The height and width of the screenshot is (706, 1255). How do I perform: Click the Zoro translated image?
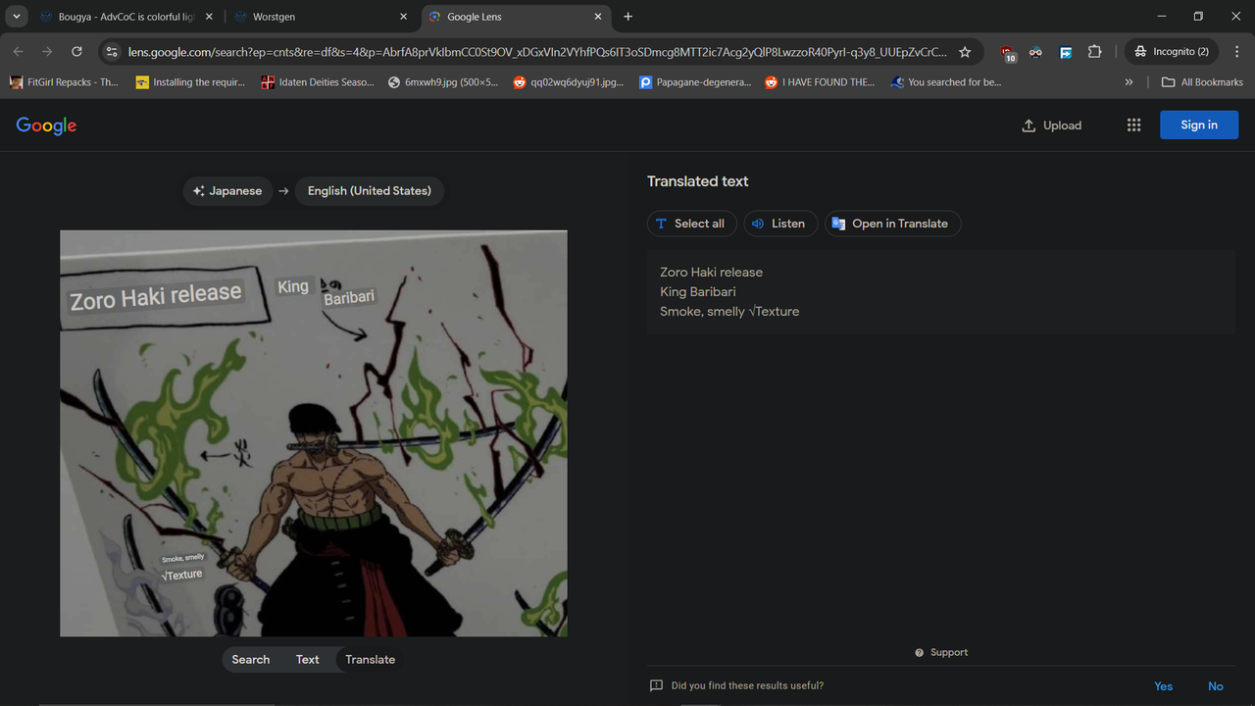(314, 433)
